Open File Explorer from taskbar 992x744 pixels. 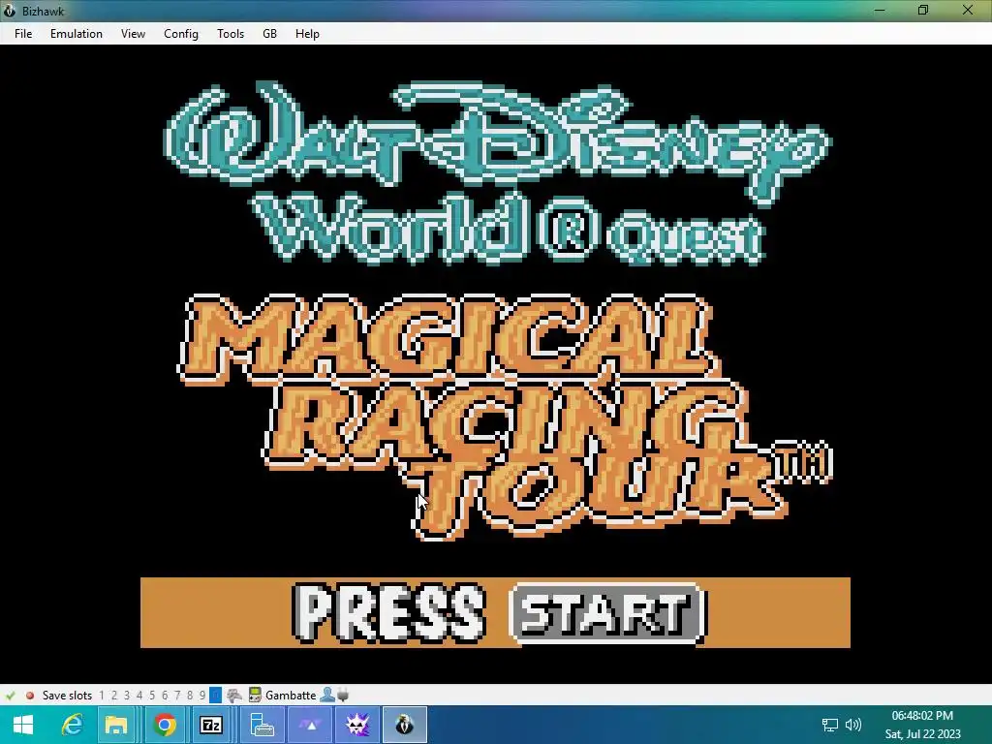click(116, 725)
